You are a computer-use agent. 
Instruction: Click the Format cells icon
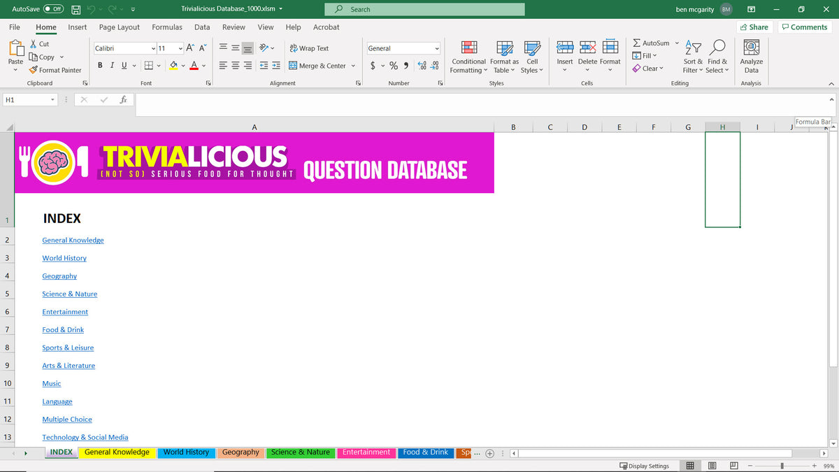tap(610, 48)
